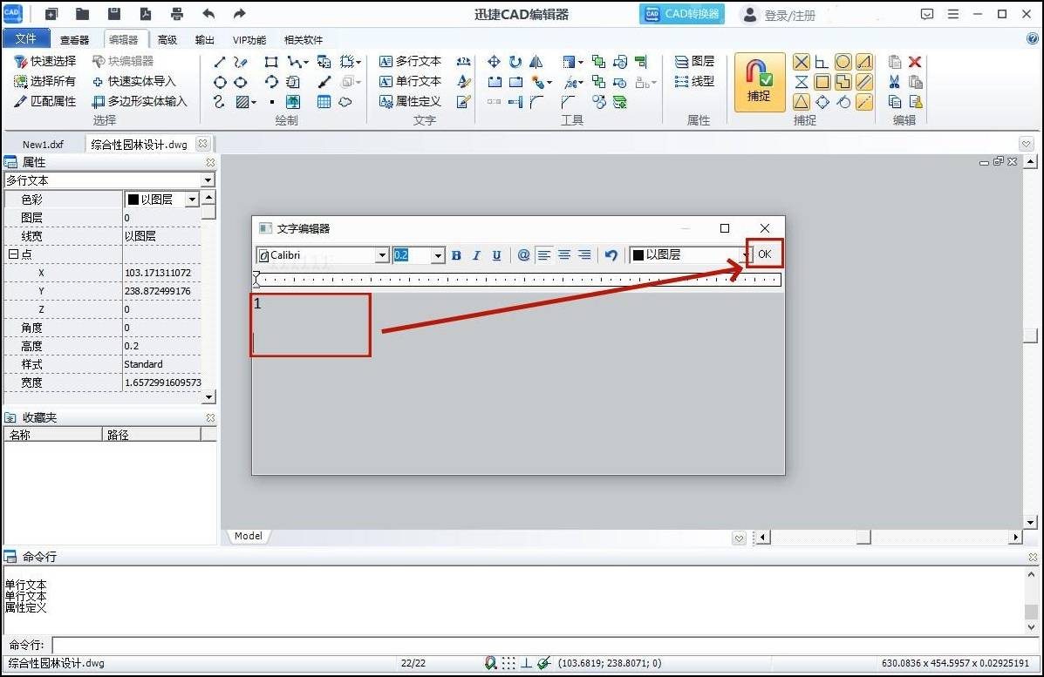Viewport: 1044px width, 677px height.
Task: Open the 以图层 color dropdown in text editor
Action: (x=747, y=255)
